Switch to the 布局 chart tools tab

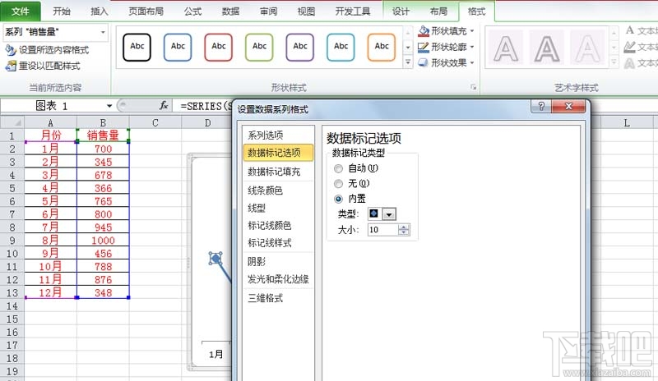coord(438,11)
